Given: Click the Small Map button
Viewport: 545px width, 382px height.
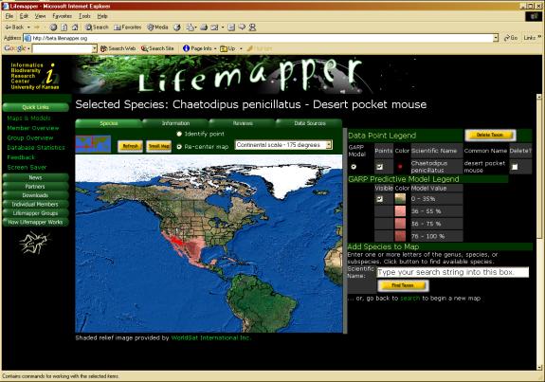Looking at the screenshot, I should tap(159, 146).
